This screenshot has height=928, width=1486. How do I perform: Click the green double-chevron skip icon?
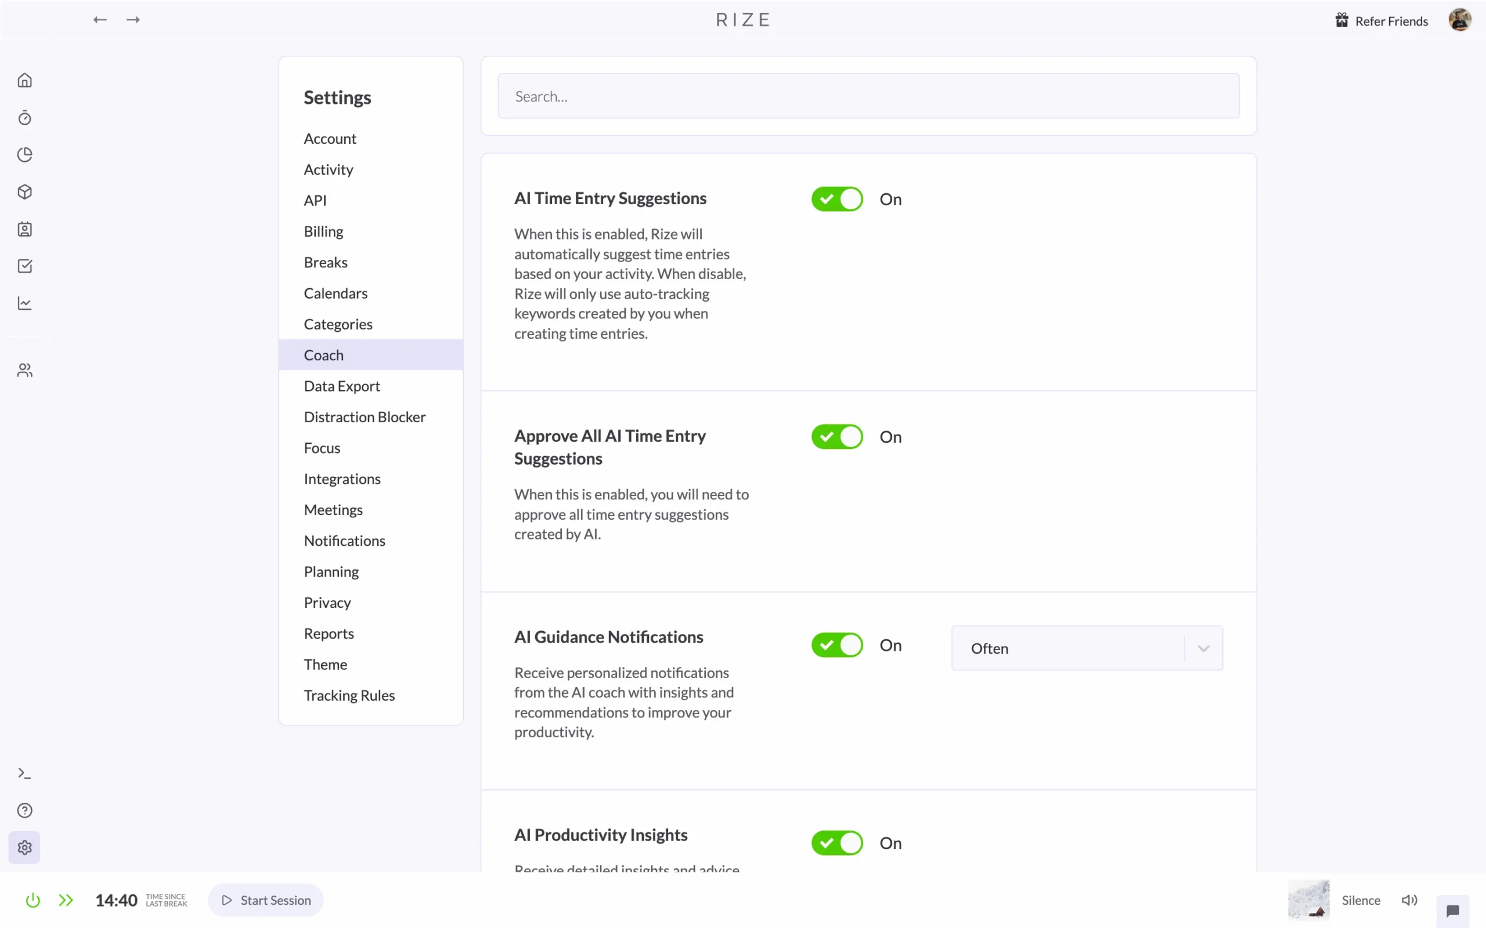(66, 900)
